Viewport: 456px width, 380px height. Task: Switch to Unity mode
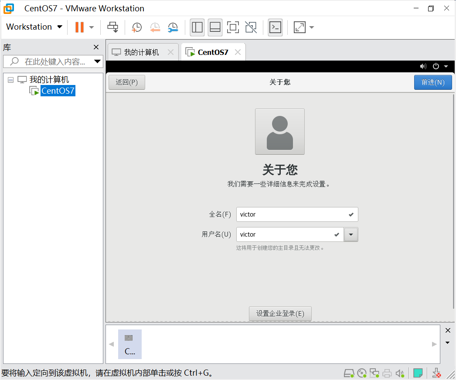[251, 27]
